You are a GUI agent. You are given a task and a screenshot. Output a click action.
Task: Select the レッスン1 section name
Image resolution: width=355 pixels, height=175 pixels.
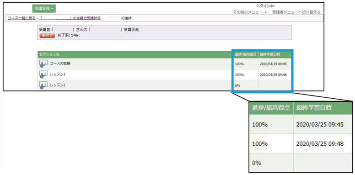tap(58, 74)
